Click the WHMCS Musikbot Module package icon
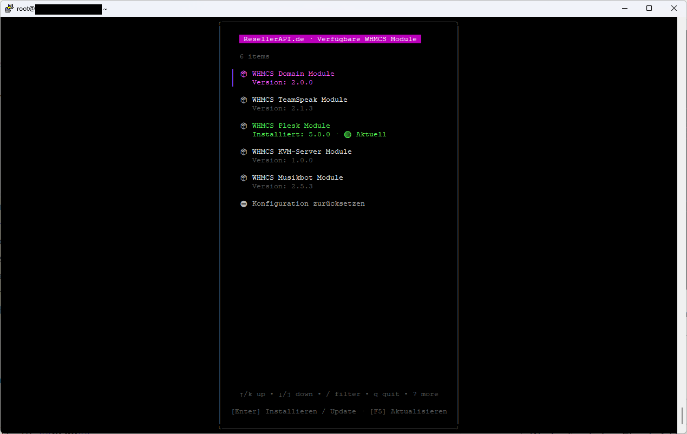Screen dimensions: 687x434 tap(244, 177)
